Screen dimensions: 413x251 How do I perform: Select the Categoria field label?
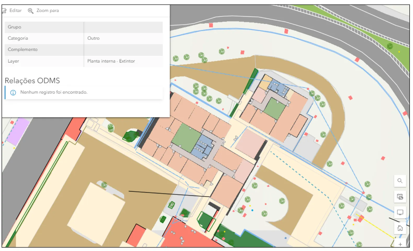pyautogui.click(x=18, y=38)
